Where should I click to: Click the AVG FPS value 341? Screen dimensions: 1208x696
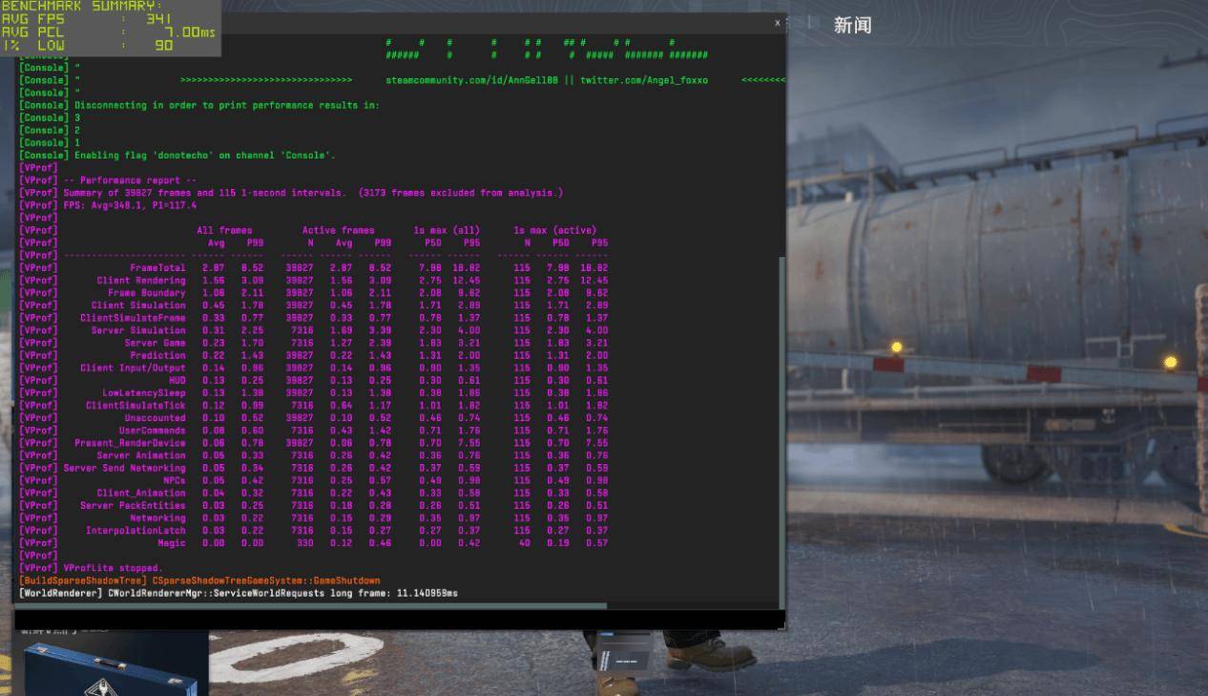(158, 19)
